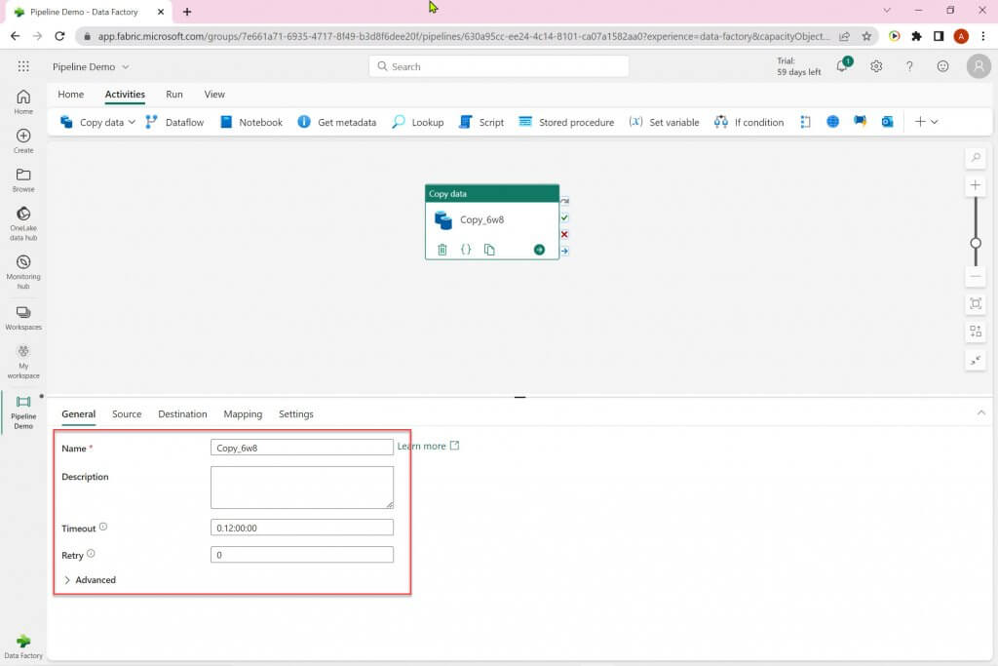Open OneLake data hub
998x666 pixels.
click(23, 223)
